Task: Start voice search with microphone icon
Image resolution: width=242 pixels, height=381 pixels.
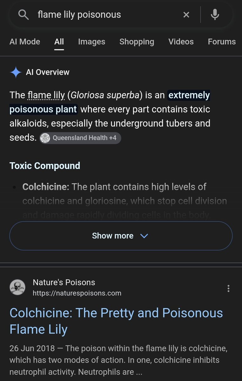Action: tap(215, 15)
